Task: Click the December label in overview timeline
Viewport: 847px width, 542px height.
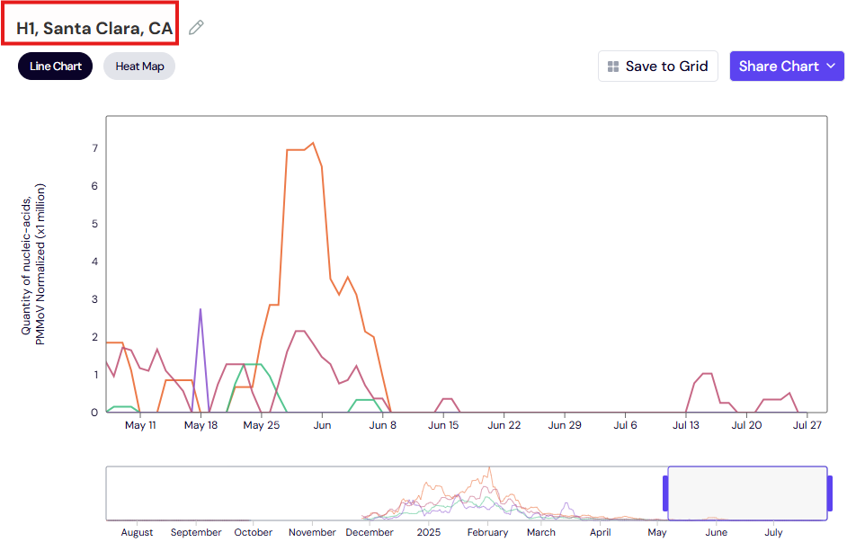Action: tap(370, 532)
